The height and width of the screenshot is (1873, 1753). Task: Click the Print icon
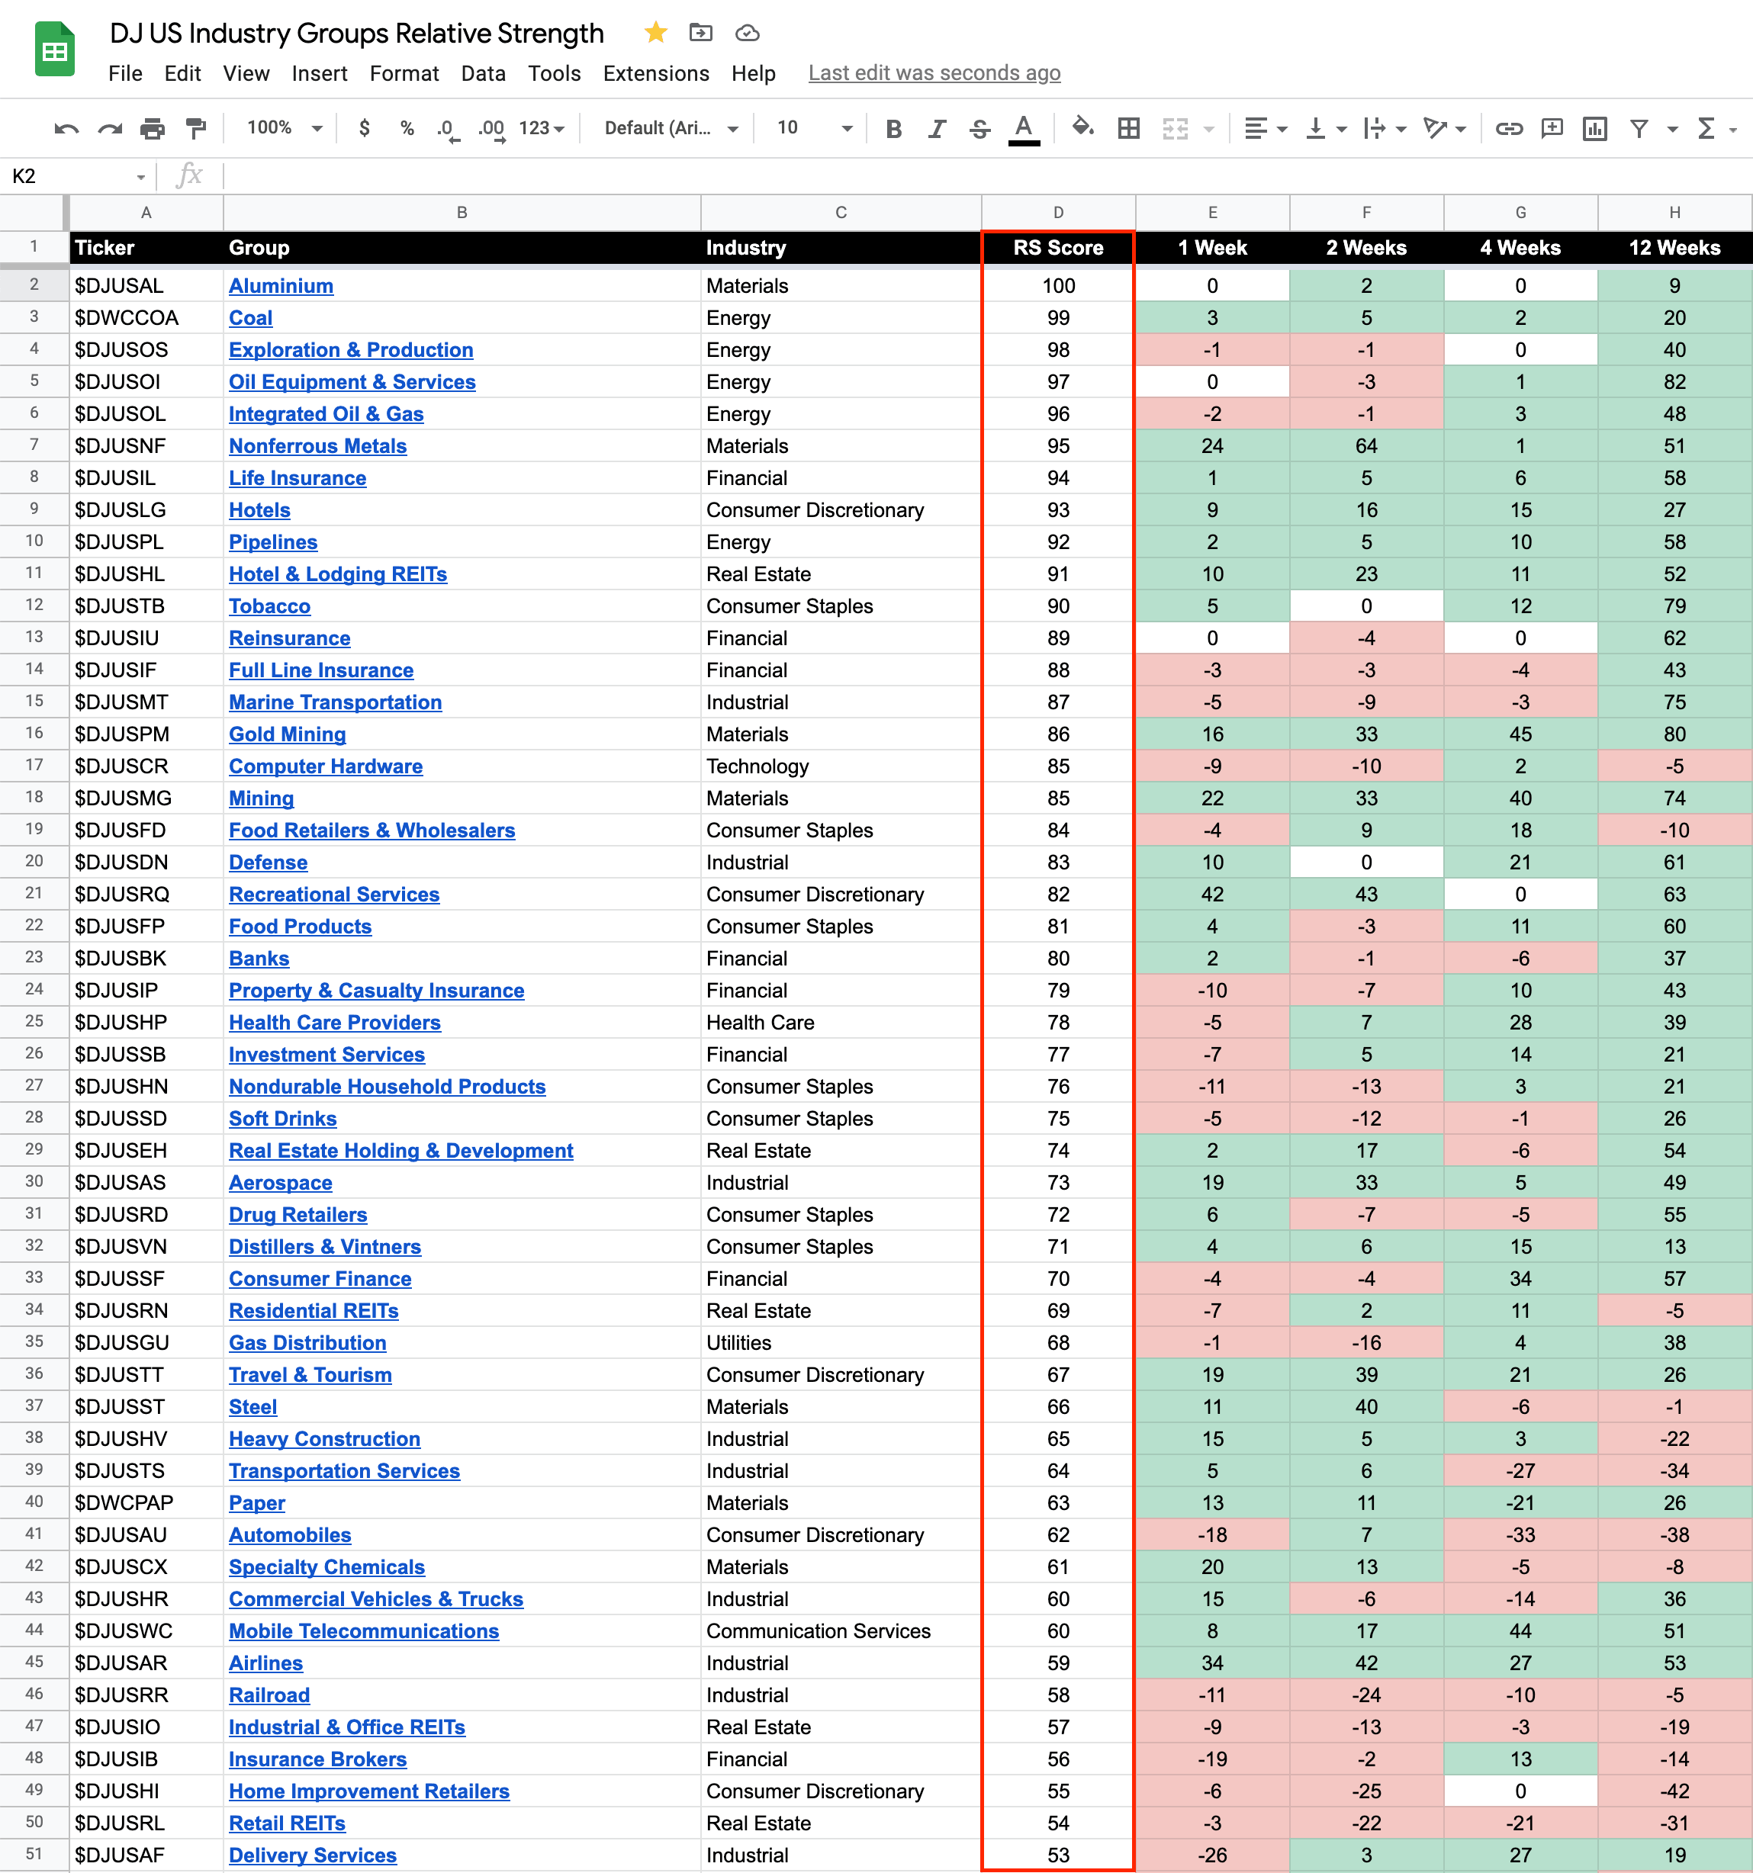(x=152, y=129)
